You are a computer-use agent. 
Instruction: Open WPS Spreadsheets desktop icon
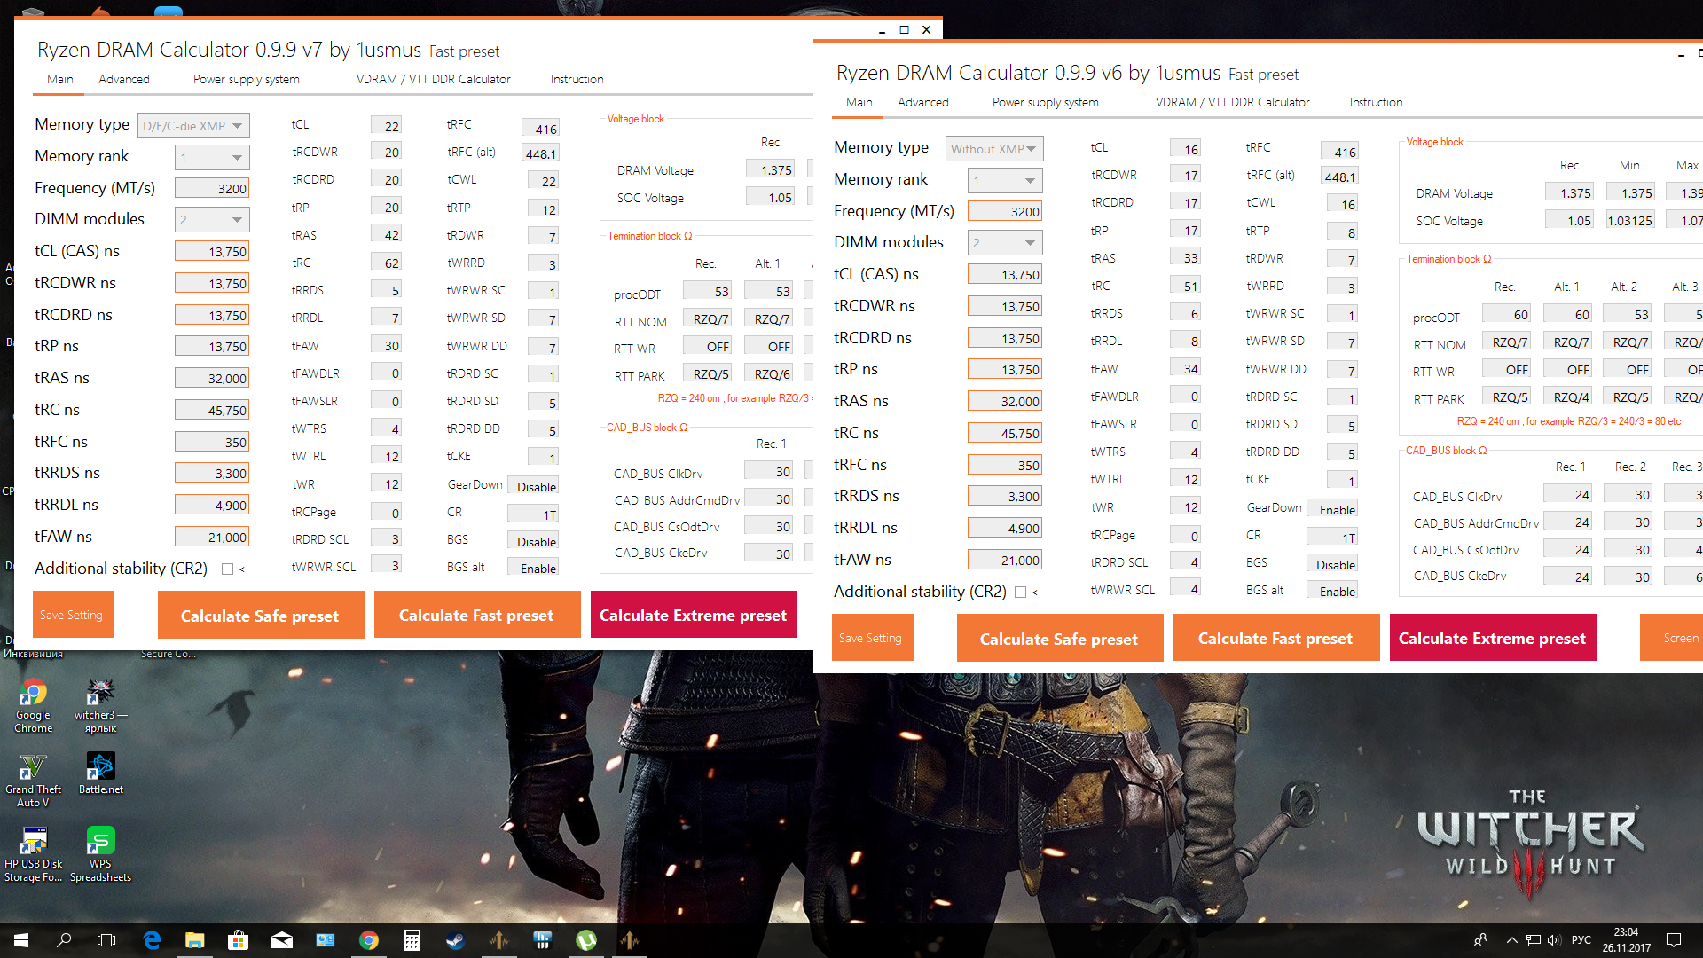[x=100, y=842]
